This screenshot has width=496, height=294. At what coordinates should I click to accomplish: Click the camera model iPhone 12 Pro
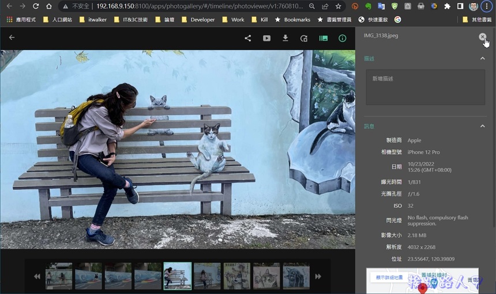423,152
